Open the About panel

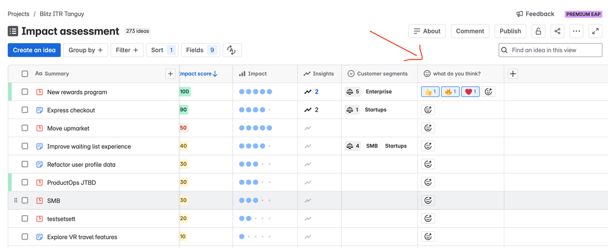tap(427, 32)
